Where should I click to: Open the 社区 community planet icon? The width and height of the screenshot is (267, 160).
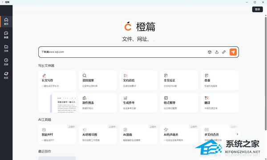pos(6,75)
